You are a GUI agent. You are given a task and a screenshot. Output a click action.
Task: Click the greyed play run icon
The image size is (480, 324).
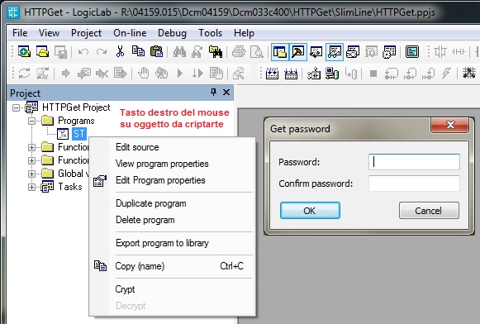[180, 74]
